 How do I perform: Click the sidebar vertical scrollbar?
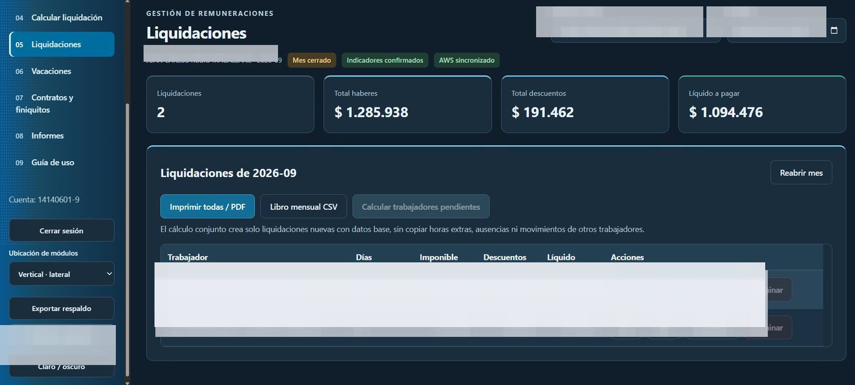[127, 241]
